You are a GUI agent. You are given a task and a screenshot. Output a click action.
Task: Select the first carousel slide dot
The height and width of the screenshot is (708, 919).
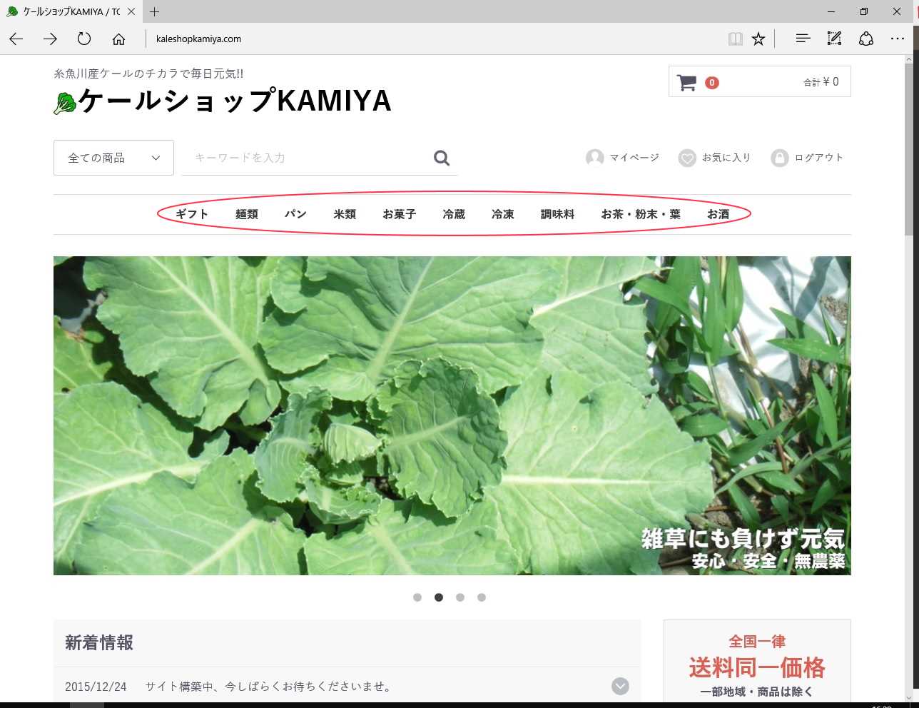point(417,597)
